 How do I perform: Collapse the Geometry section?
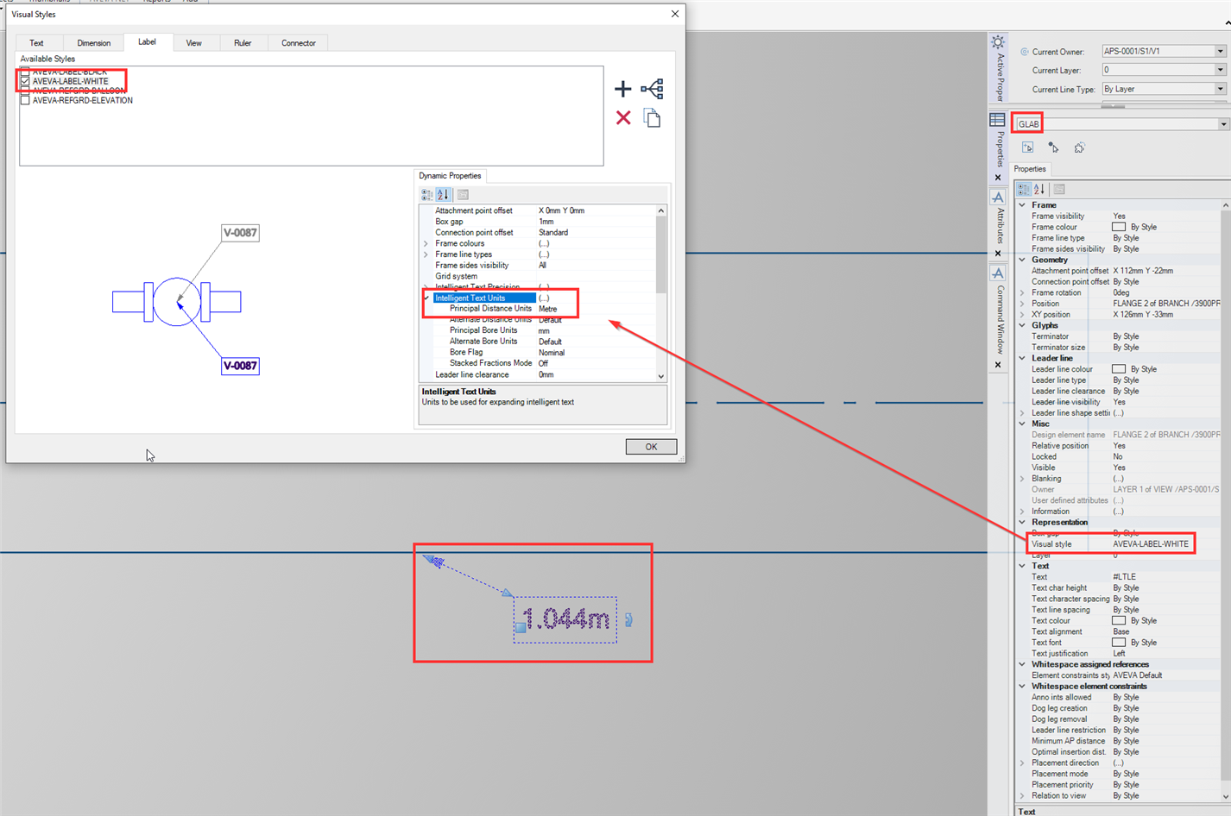point(1023,260)
